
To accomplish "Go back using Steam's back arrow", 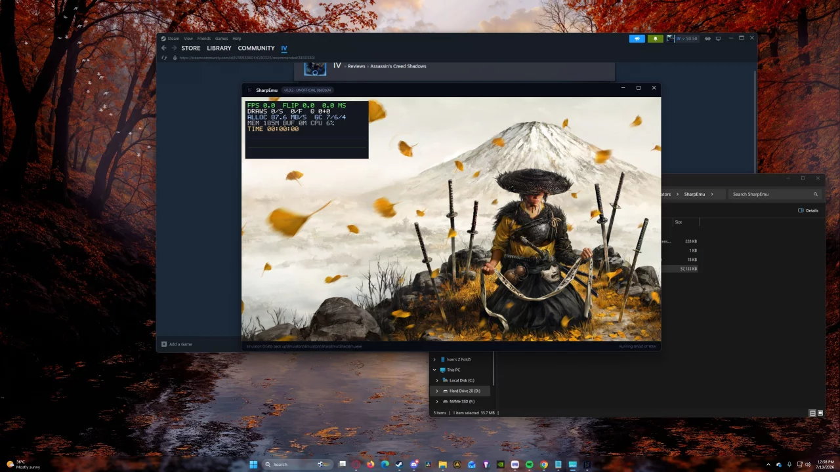I will (x=164, y=48).
